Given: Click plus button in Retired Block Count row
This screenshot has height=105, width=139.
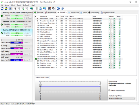Looking at the screenshot, I should tap(114, 19).
